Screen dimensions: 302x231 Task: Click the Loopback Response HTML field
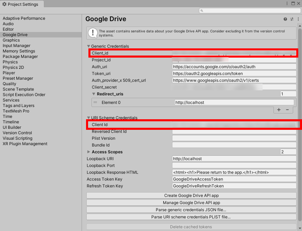(234, 172)
